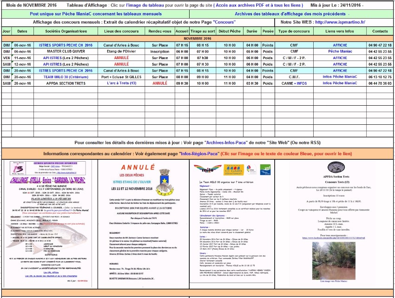Select the 'Inscription' rendez-vous cell
Screen dimensions: 395x298
(x=160, y=52)
